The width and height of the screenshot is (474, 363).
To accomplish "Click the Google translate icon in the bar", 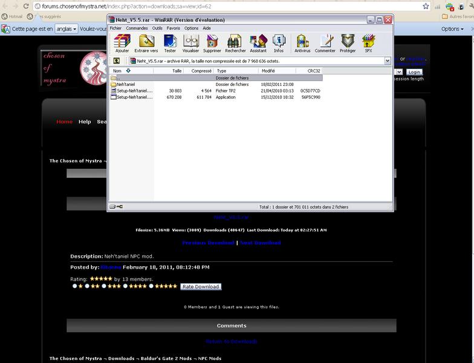I will pyautogui.click(x=5, y=29).
